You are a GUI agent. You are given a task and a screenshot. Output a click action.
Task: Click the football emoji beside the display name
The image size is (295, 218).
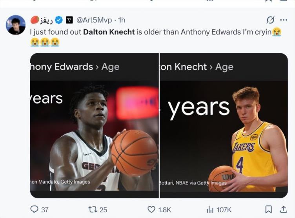tap(34, 20)
